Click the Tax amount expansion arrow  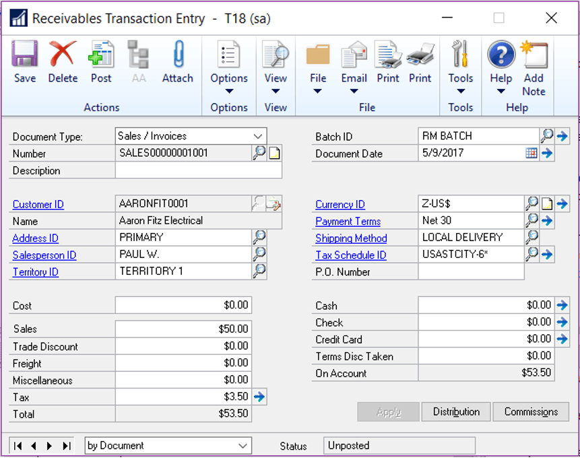(259, 397)
